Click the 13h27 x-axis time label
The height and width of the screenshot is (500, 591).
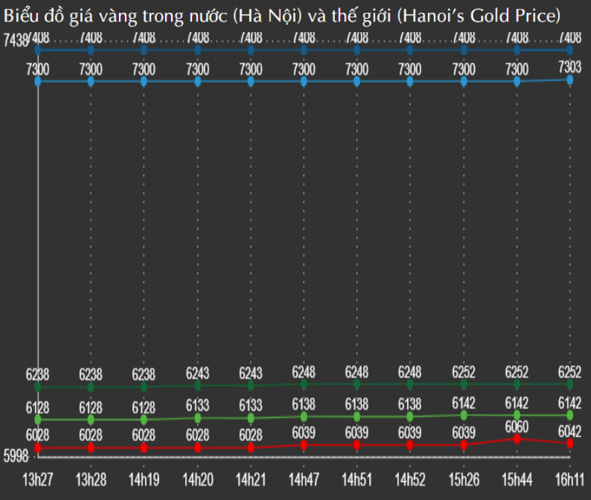coord(37,480)
